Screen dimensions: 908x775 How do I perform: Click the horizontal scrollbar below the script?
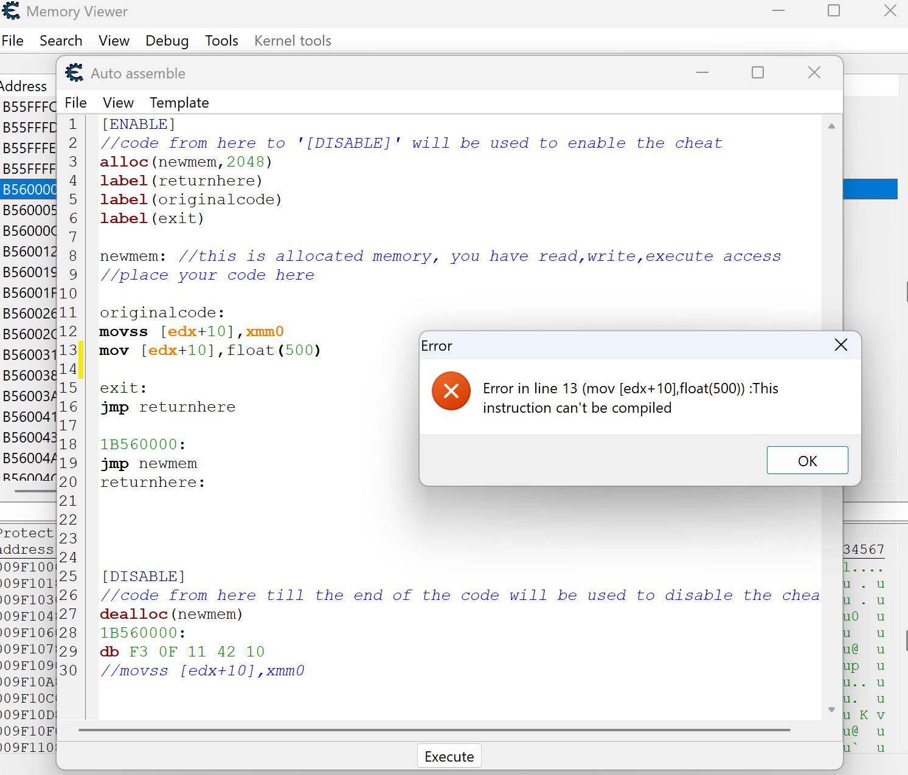coord(434,729)
